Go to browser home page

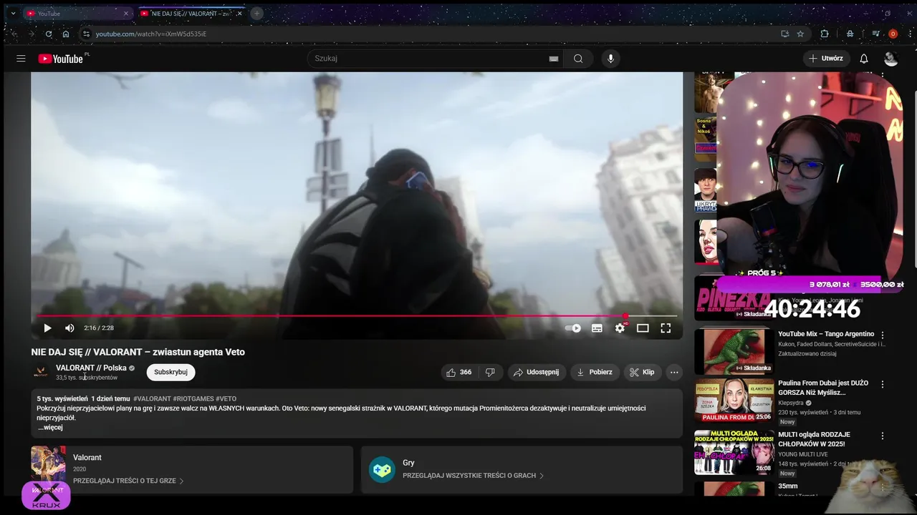point(66,34)
